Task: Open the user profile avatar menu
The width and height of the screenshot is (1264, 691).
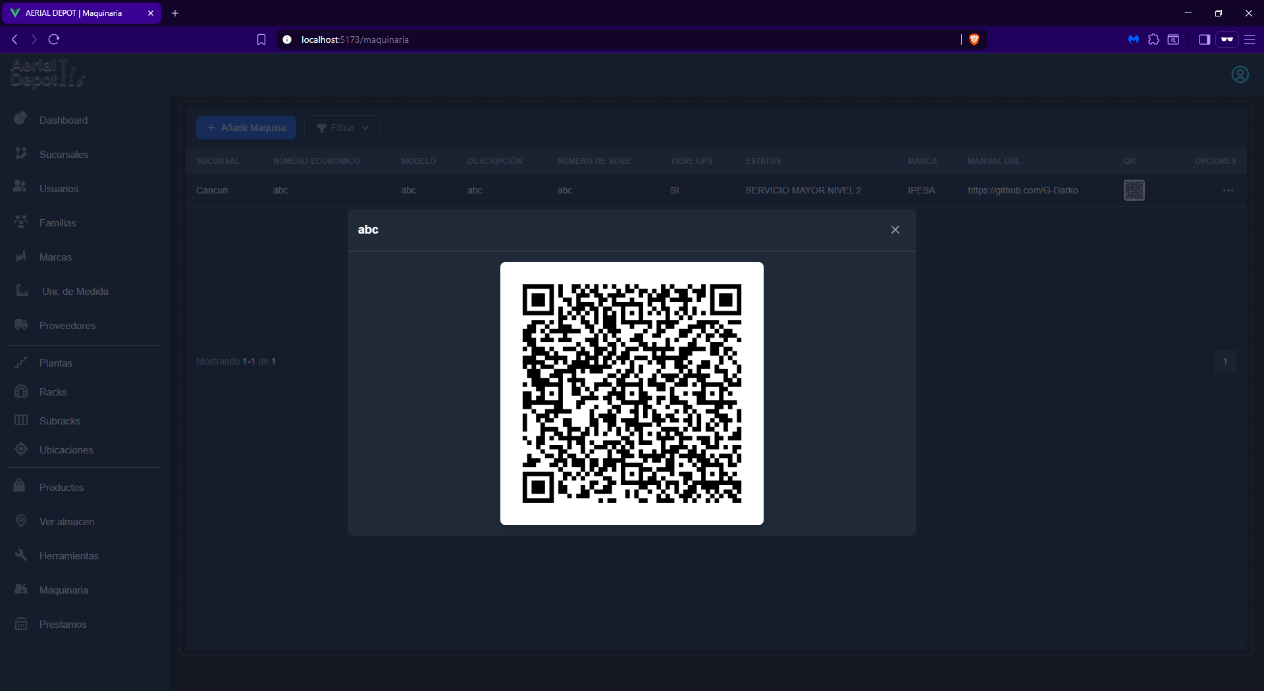Action: coord(1240,74)
